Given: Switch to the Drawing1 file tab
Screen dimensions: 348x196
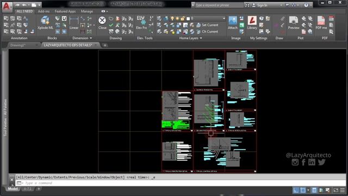Looking at the screenshot, I should (x=18, y=45).
